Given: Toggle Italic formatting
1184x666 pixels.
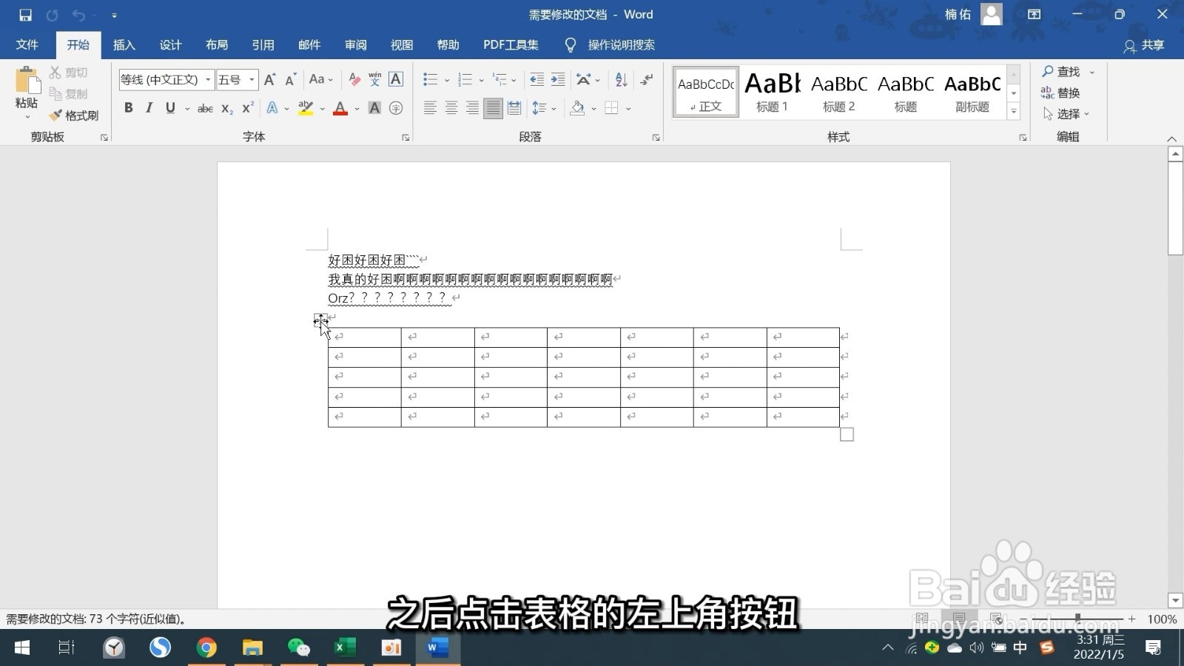Looking at the screenshot, I should [149, 108].
